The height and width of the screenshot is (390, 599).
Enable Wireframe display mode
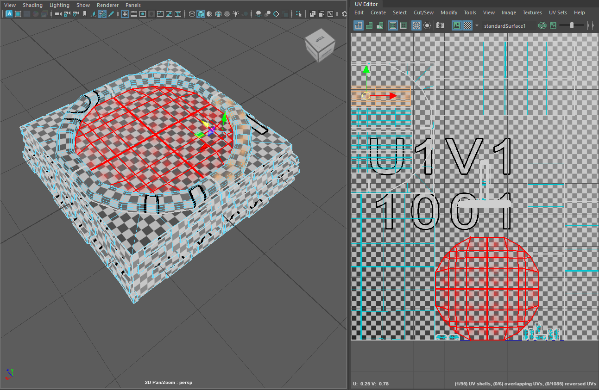point(192,14)
